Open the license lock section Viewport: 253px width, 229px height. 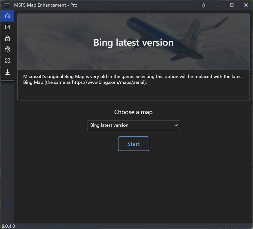pos(7,38)
